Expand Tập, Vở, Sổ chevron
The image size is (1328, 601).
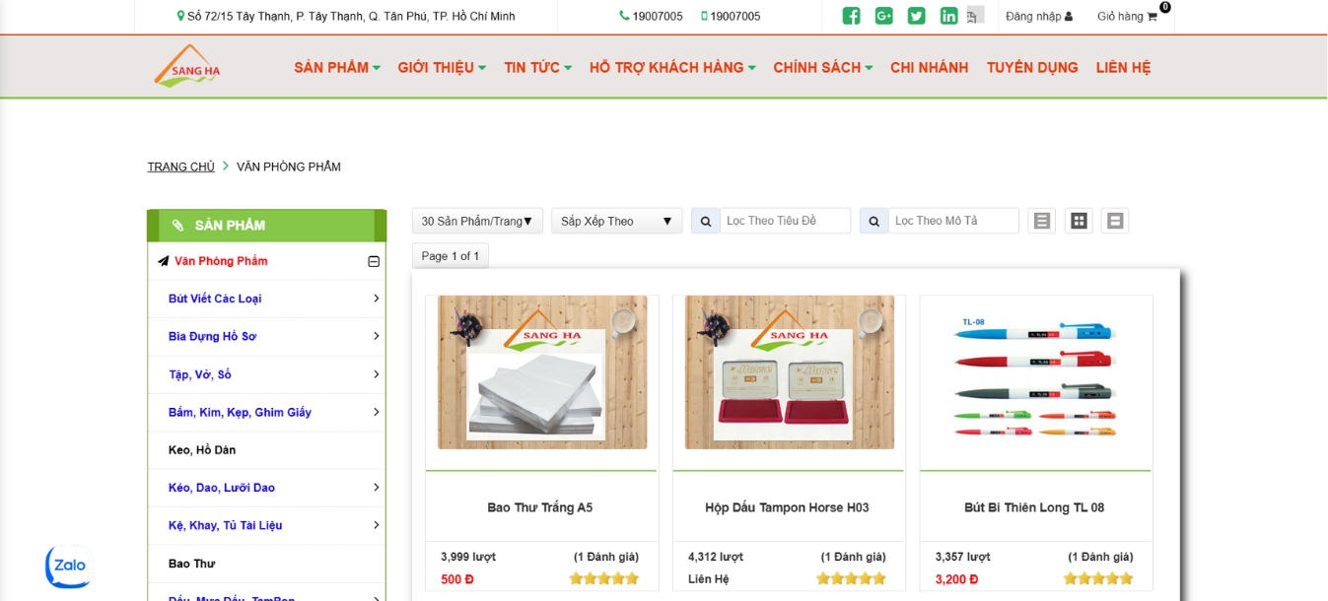click(x=377, y=373)
